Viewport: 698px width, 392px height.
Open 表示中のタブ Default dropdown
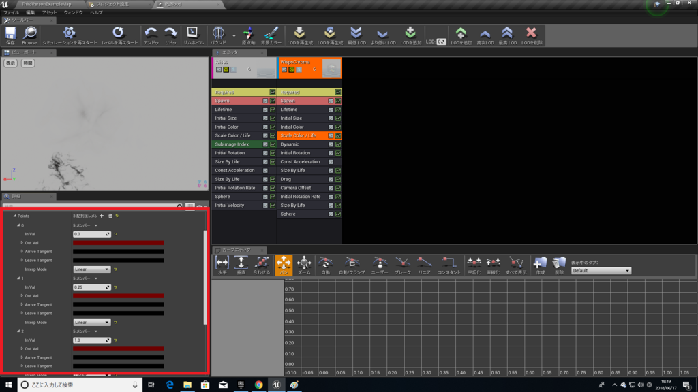pos(601,271)
